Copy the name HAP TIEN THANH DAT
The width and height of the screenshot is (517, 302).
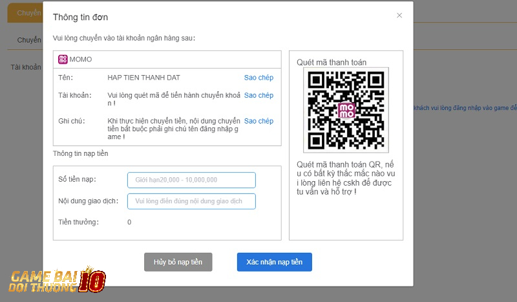pyautogui.click(x=258, y=78)
